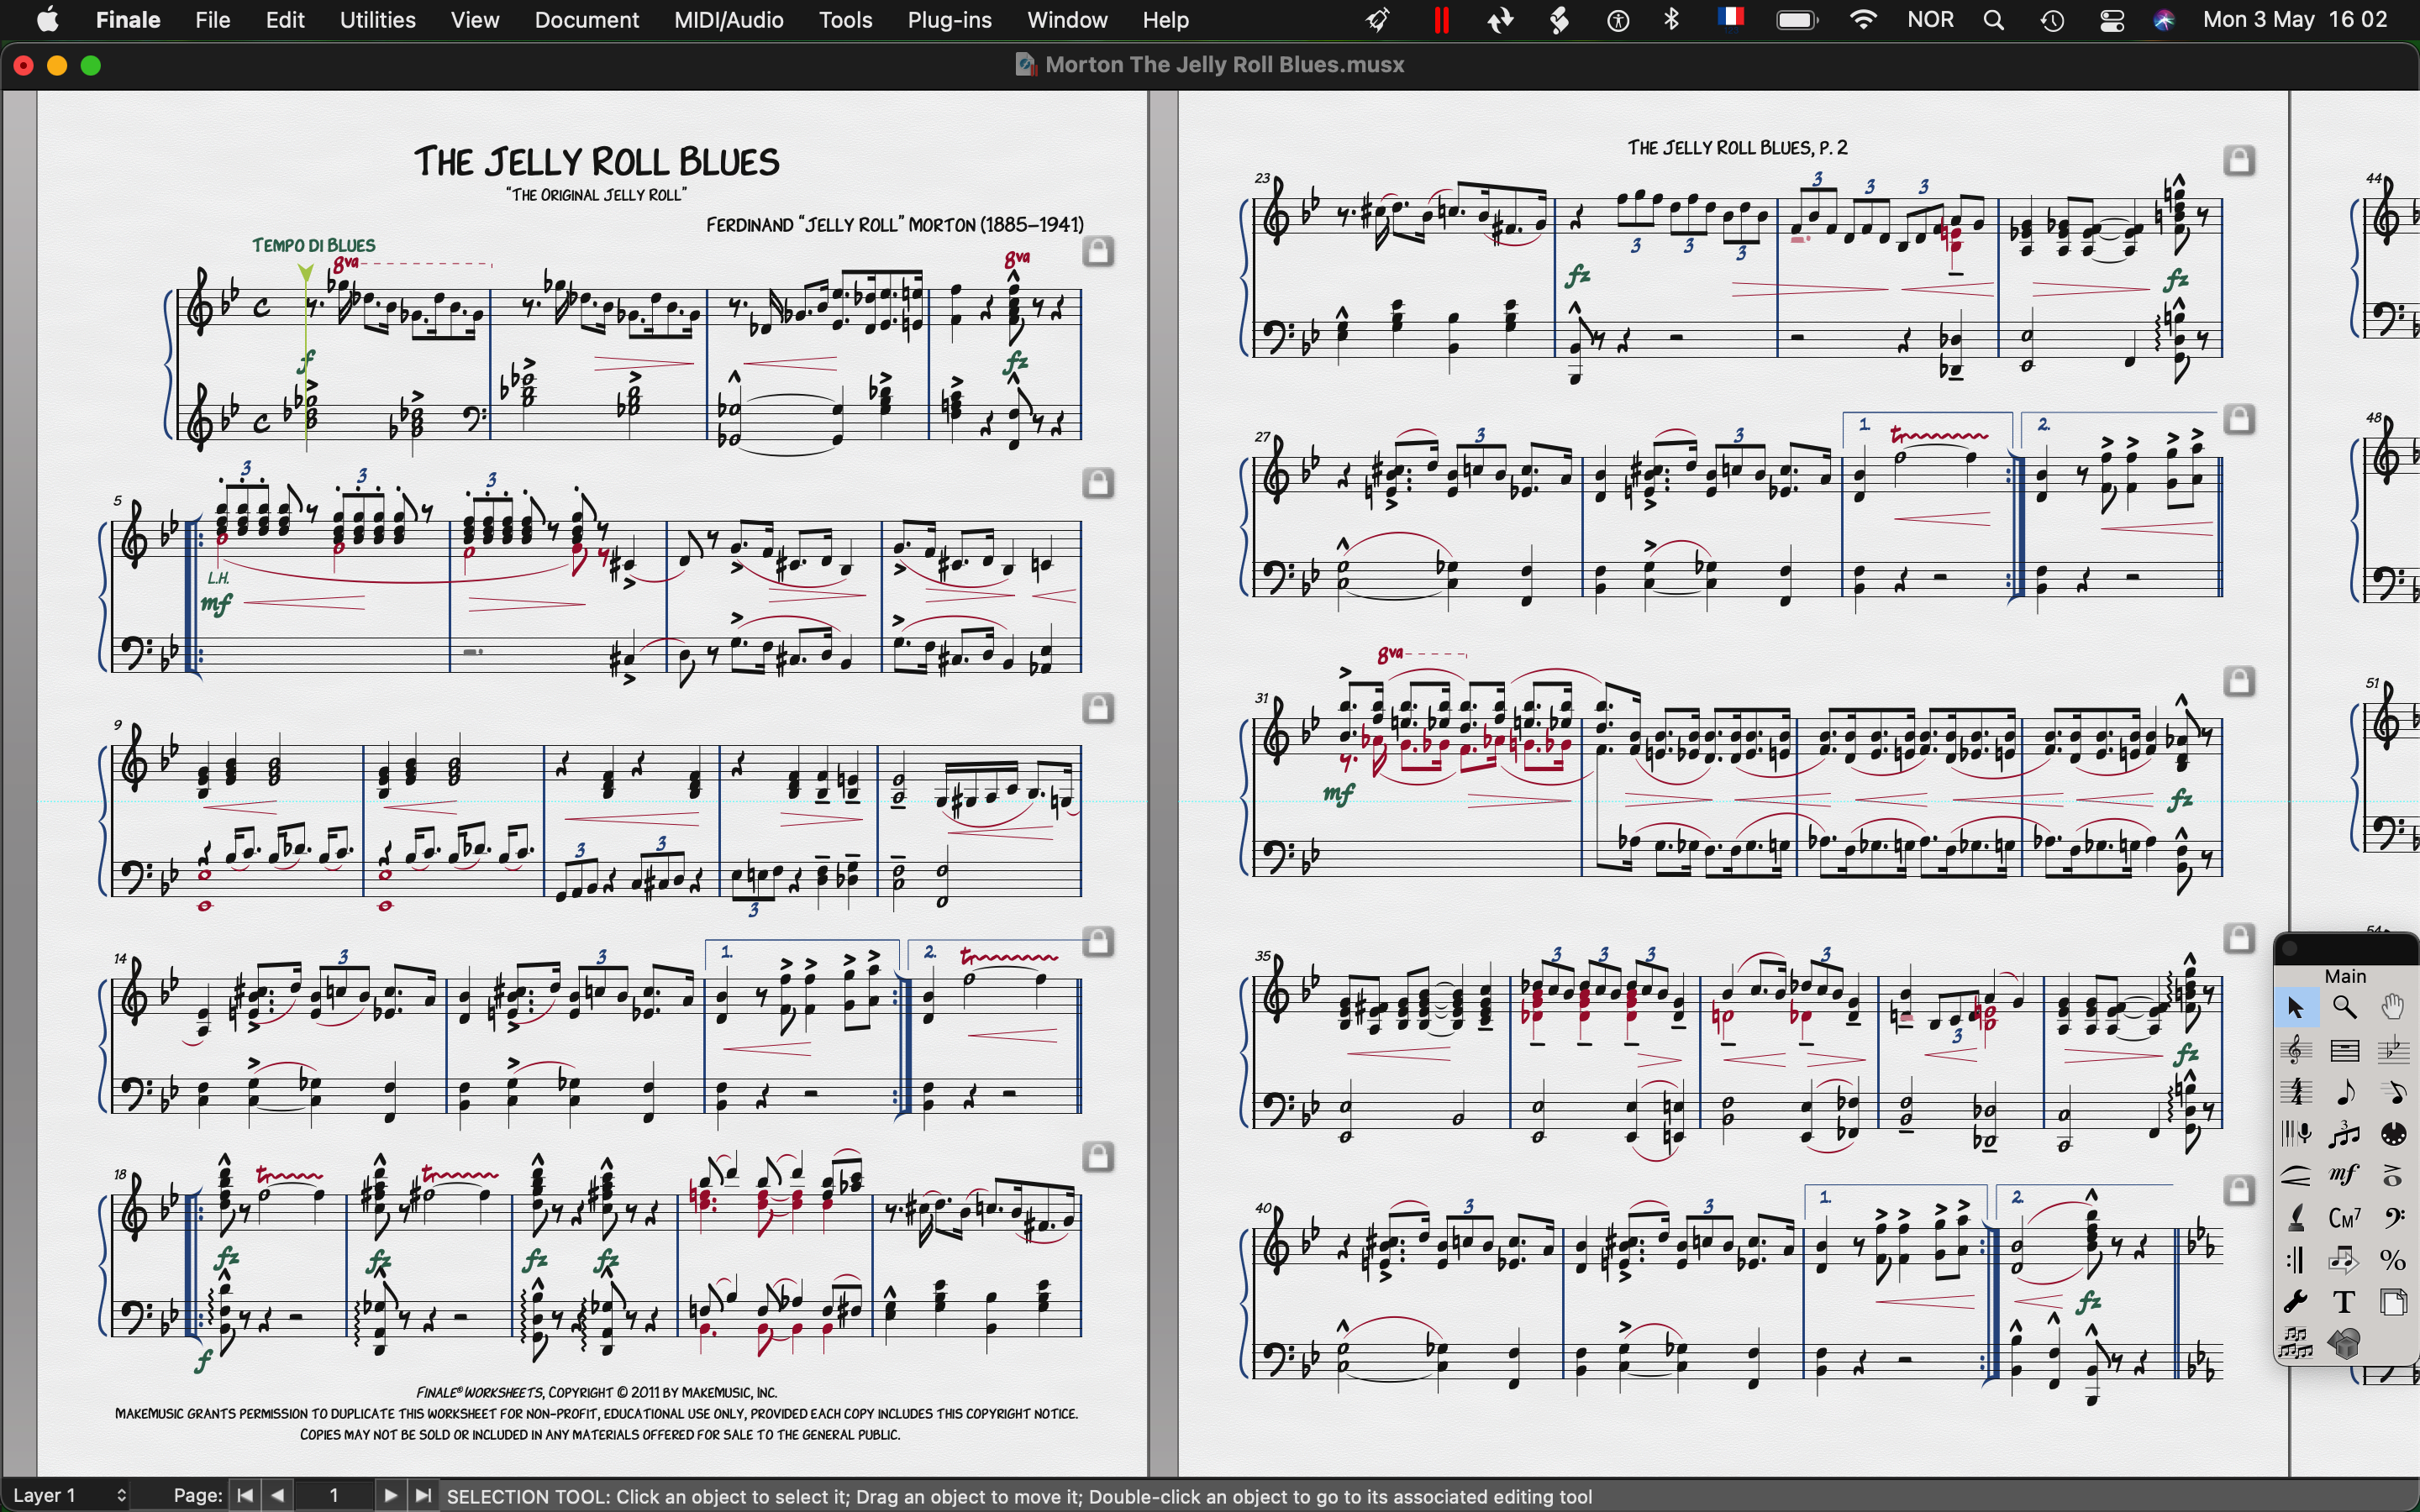Select page 2 header 'THE JELLY ROLL BLUES, P. 2'
This screenshot has width=2420, height=1512.
[x=1738, y=148]
